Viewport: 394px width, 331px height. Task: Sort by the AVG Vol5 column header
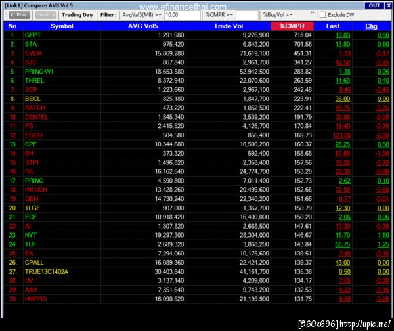point(143,26)
